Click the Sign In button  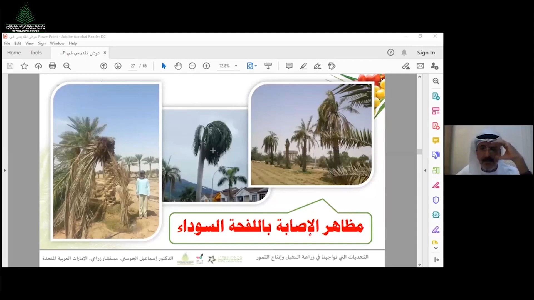point(426,52)
